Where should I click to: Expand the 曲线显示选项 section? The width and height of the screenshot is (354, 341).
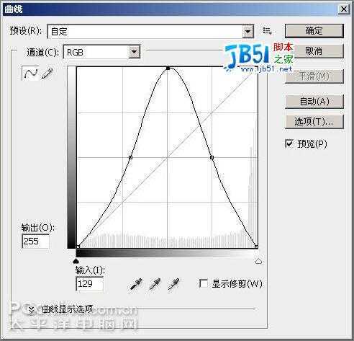(x=32, y=309)
